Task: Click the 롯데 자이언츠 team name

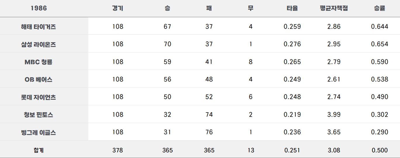Action: coord(39,97)
